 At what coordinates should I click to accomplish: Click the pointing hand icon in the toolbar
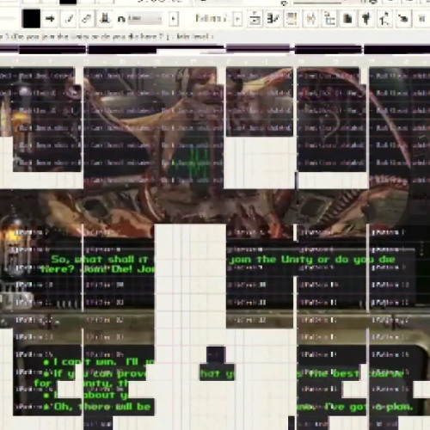point(403,19)
